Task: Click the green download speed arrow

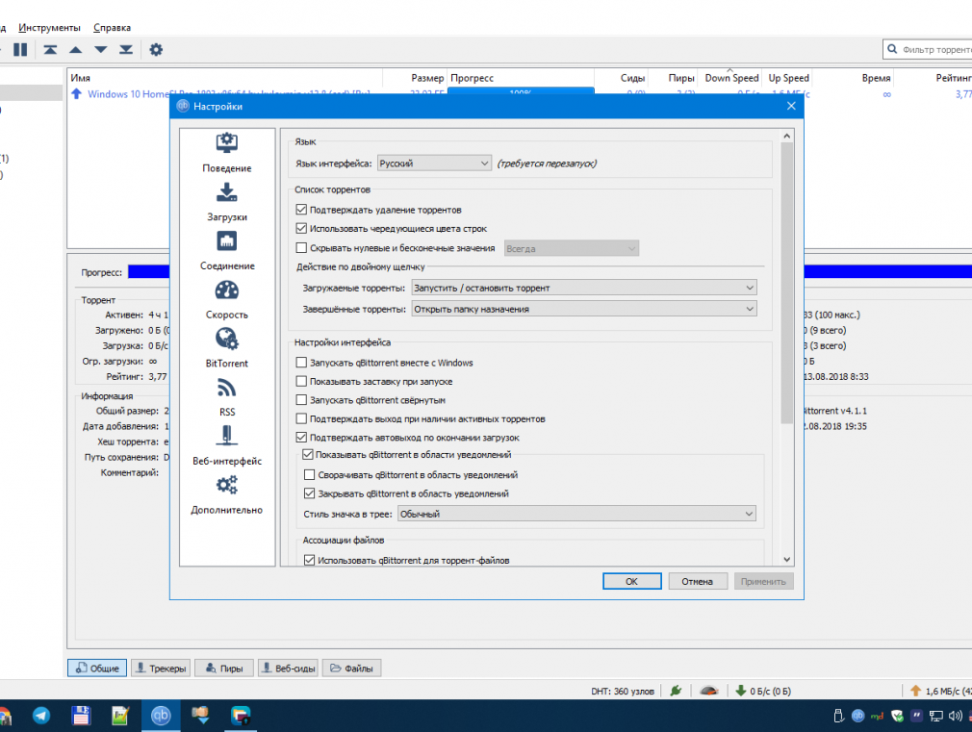Action: pos(741,691)
